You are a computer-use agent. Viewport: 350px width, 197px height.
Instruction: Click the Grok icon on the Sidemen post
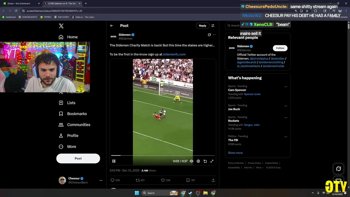(x=209, y=35)
